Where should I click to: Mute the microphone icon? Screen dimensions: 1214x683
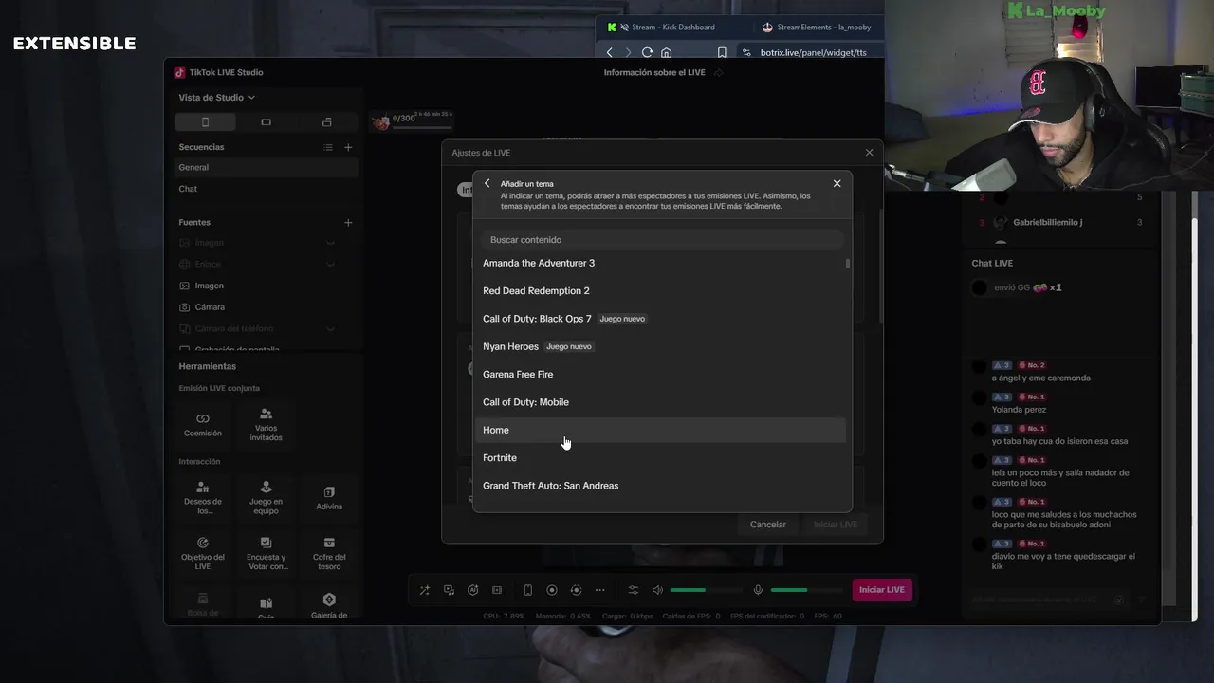pyautogui.click(x=758, y=590)
